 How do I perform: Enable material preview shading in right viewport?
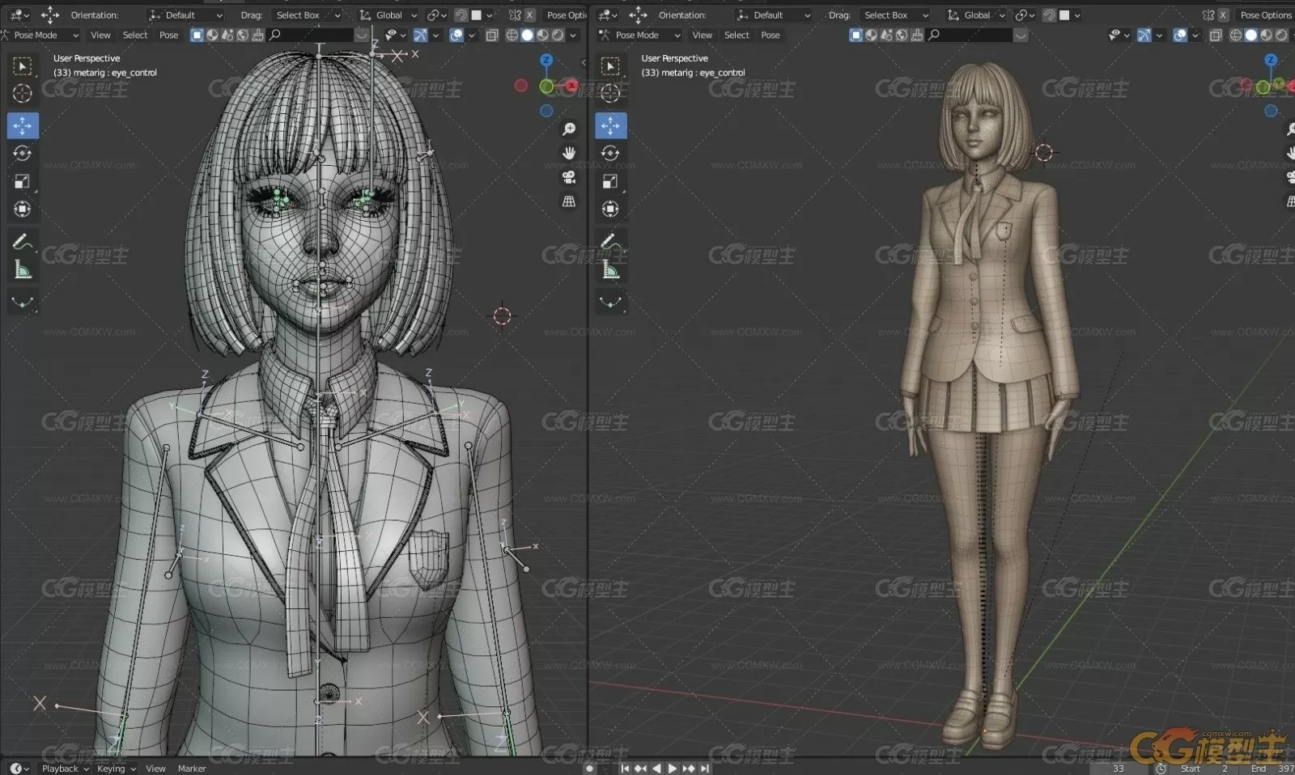click(1267, 36)
